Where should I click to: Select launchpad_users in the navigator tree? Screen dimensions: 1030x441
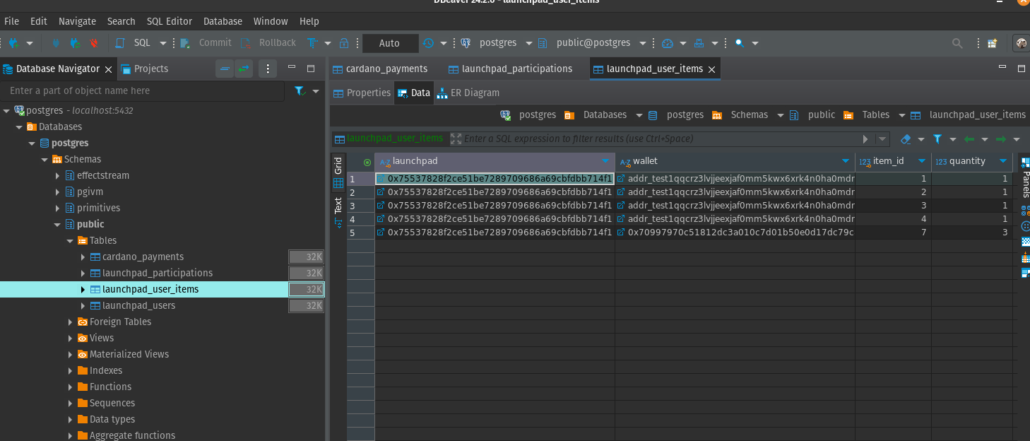pyautogui.click(x=138, y=305)
